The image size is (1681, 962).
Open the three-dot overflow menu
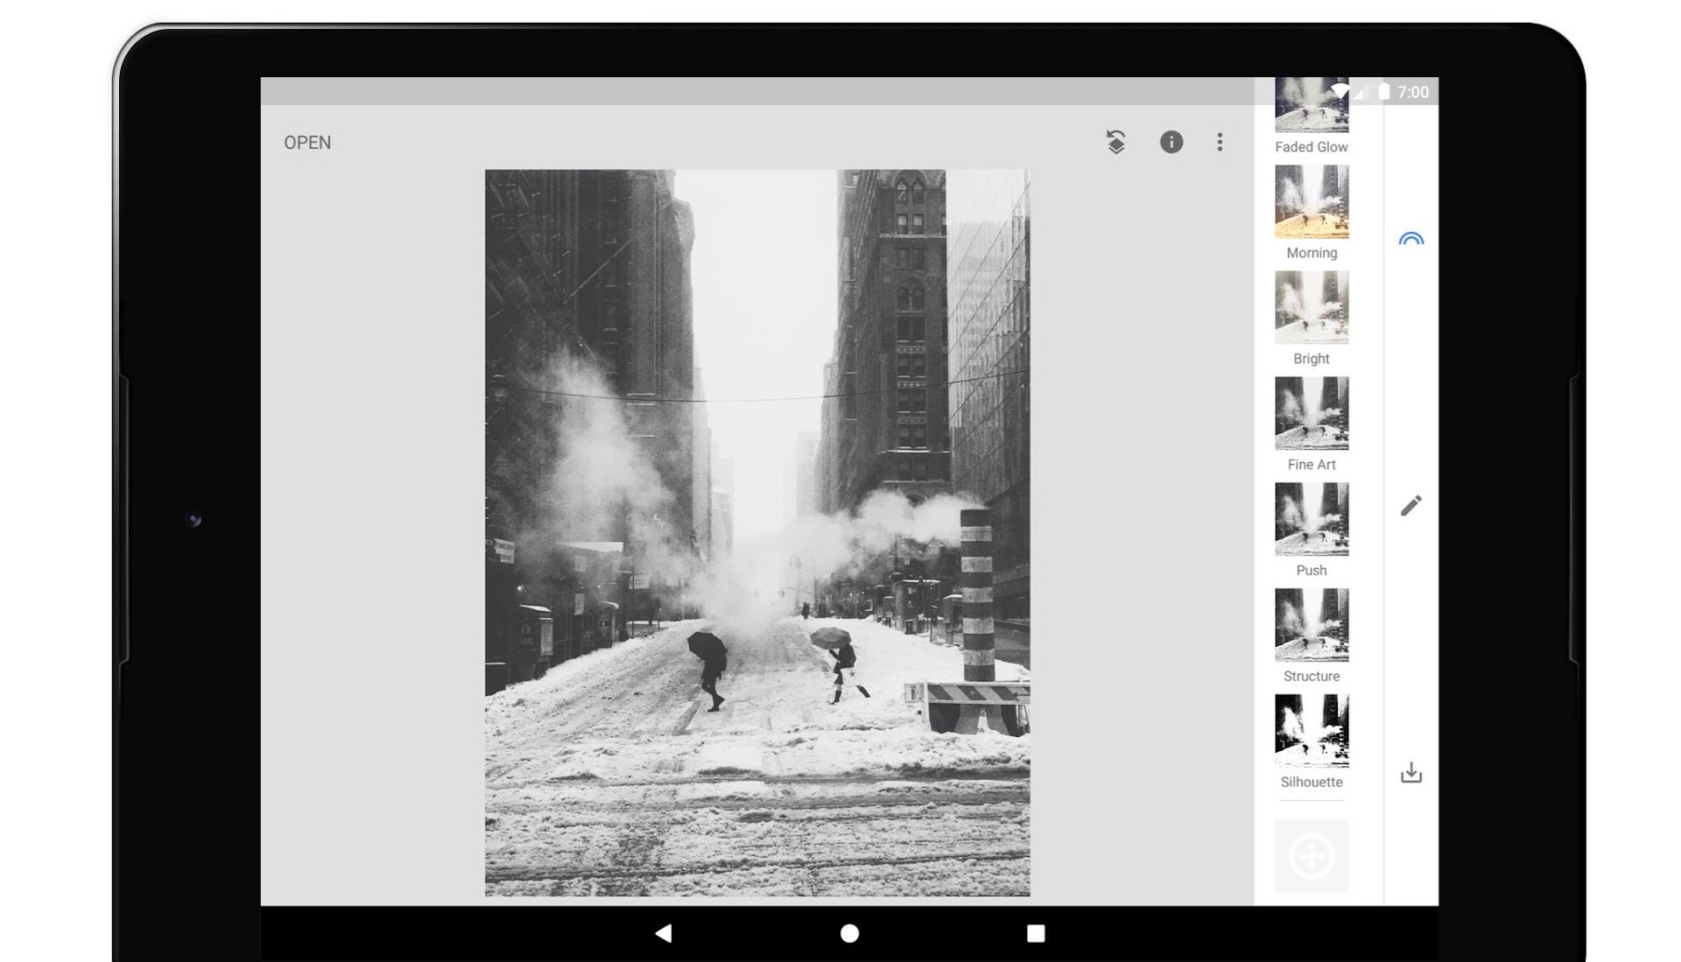(1220, 142)
